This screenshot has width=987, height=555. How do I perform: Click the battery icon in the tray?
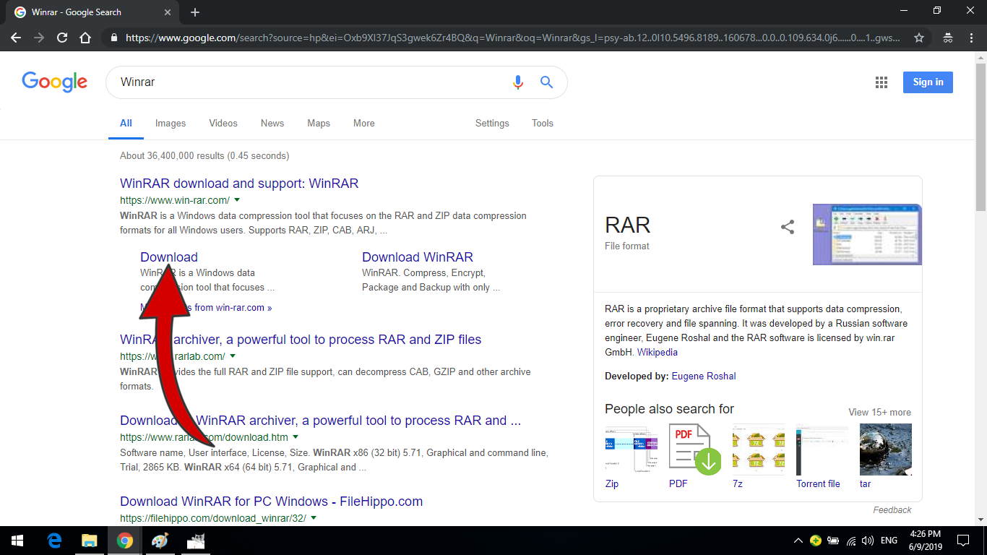[x=833, y=541]
